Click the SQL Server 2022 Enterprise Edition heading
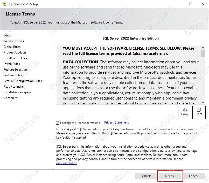 pyautogui.click(x=131, y=39)
